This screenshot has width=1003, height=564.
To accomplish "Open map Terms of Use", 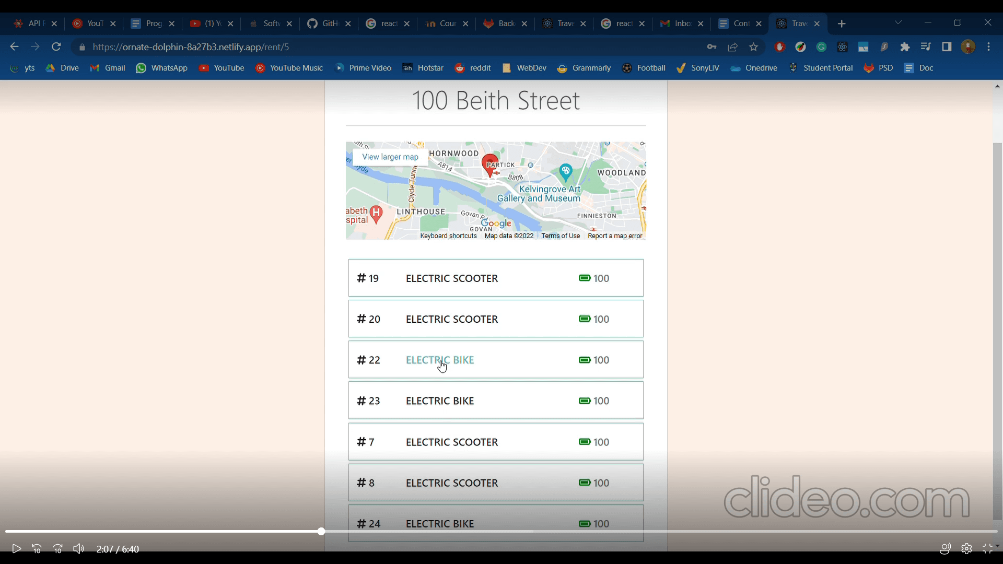I will tap(561, 236).
